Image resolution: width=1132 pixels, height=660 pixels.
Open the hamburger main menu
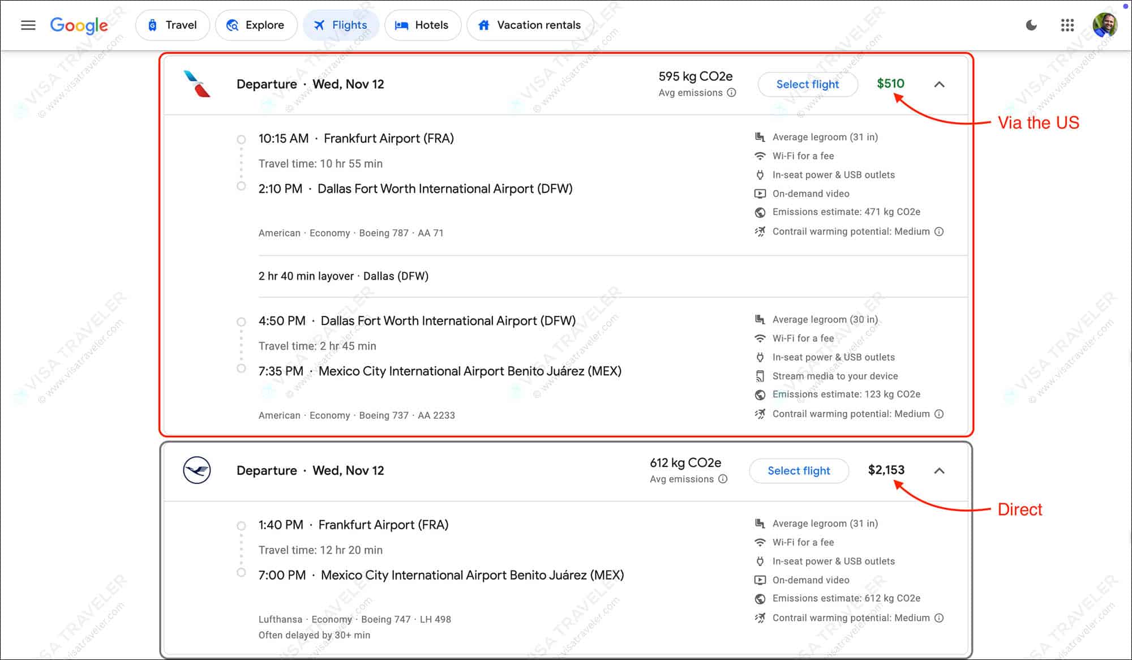(28, 25)
